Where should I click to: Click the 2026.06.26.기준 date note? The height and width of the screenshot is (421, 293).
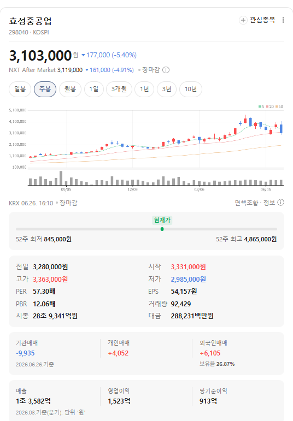(34, 364)
